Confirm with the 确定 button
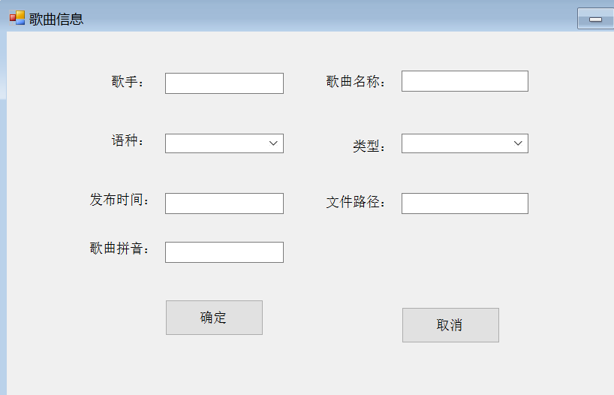Viewport: 614px width, 395px height. (x=214, y=318)
